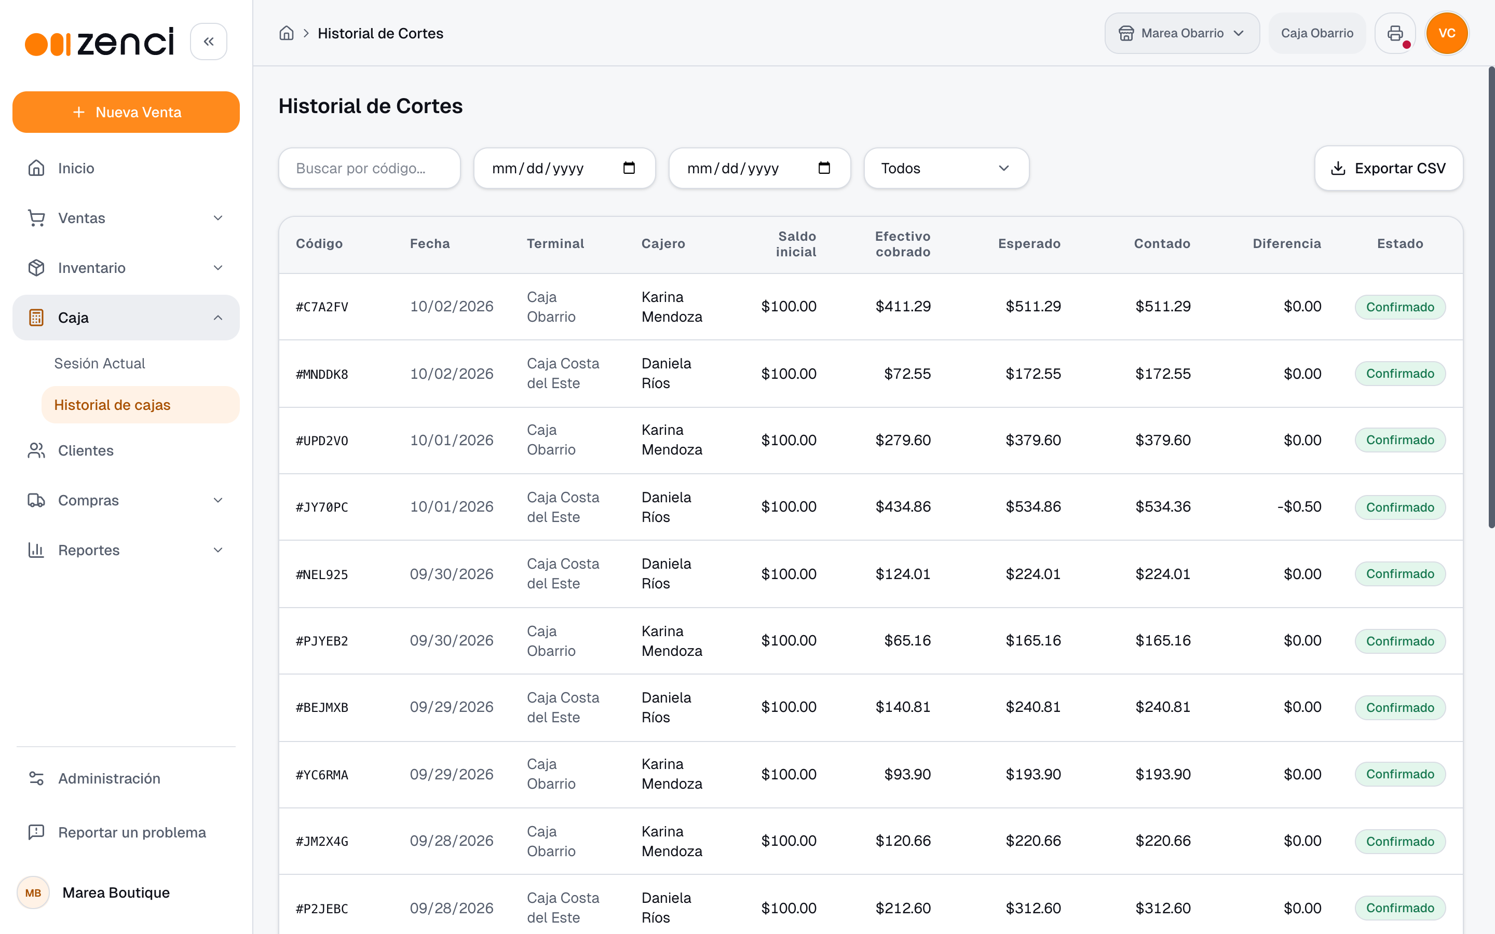Click the end date mm/dd/yyyy field
Screen dimensions: 1495x934
coord(759,168)
